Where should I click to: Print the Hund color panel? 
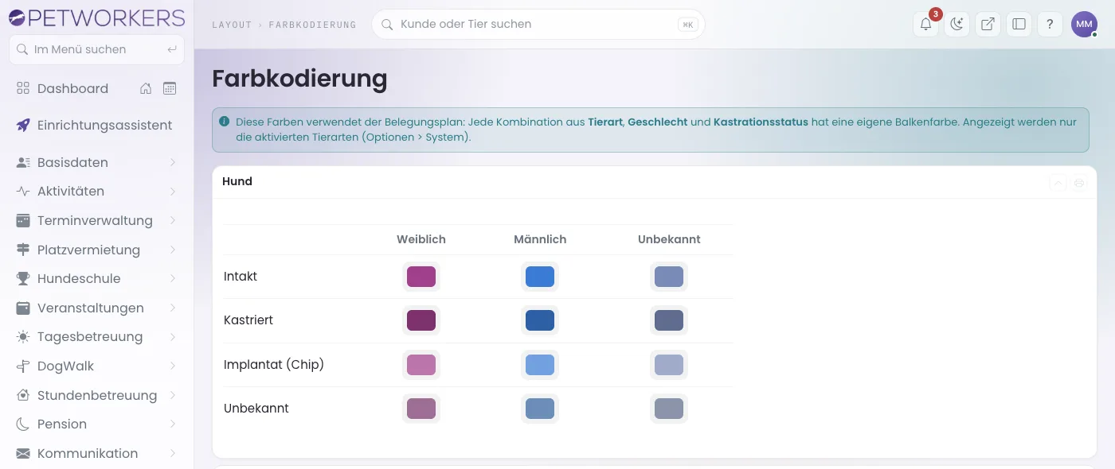click(x=1079, y=183)
